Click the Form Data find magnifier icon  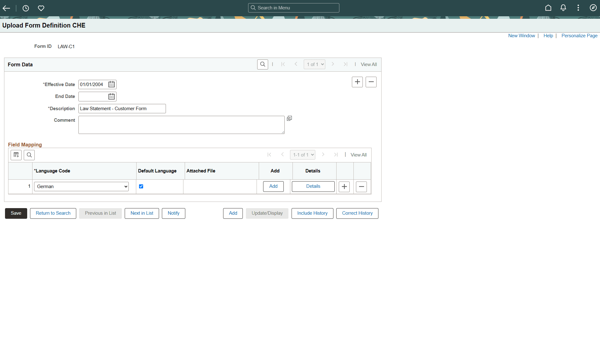(262, 64)
